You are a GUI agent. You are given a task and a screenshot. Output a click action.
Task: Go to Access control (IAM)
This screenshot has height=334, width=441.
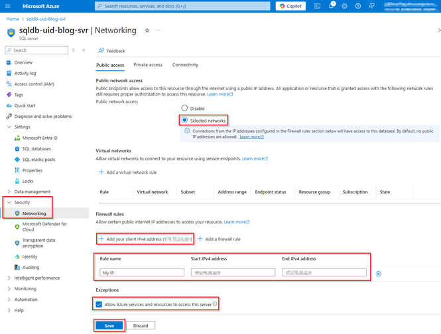(x=34, y=83)
